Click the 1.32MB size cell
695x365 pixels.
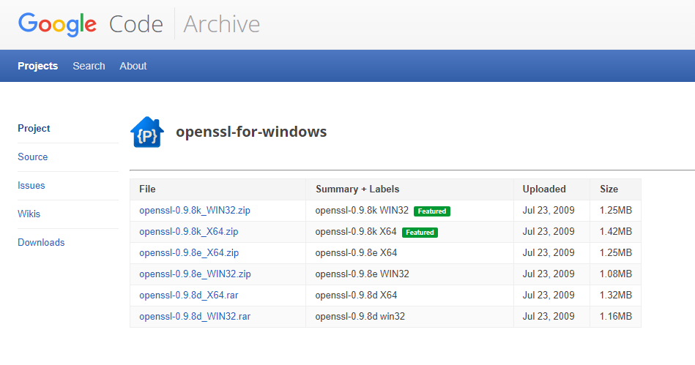616,296
